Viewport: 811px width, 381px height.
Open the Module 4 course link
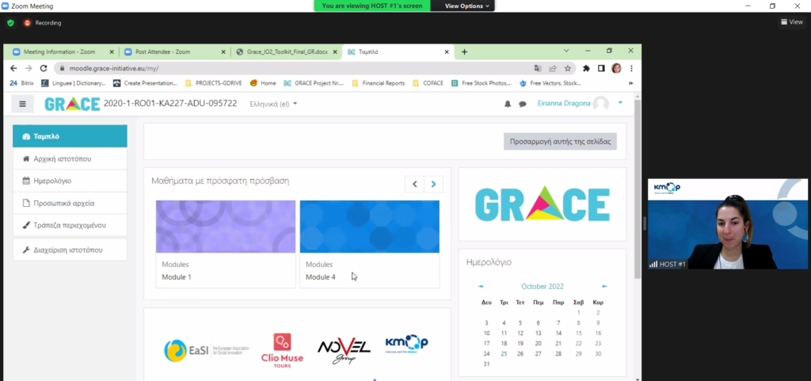pyautogui.click(x=320, y=277)
